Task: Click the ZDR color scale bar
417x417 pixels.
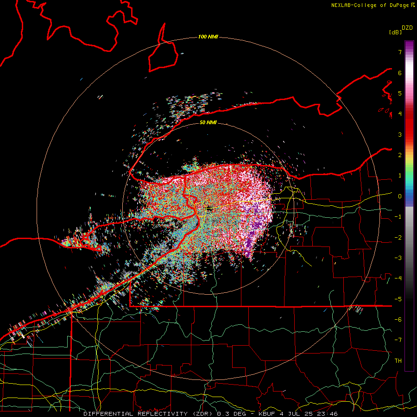Action: (x=409, y=206)
